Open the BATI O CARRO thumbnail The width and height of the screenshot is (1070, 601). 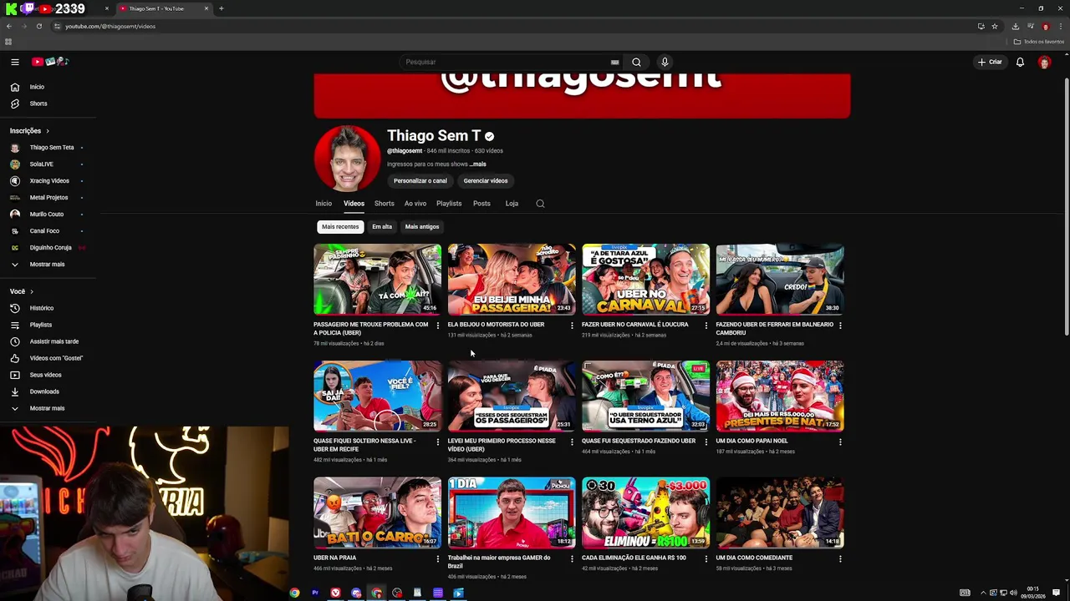tap(377, 513)
